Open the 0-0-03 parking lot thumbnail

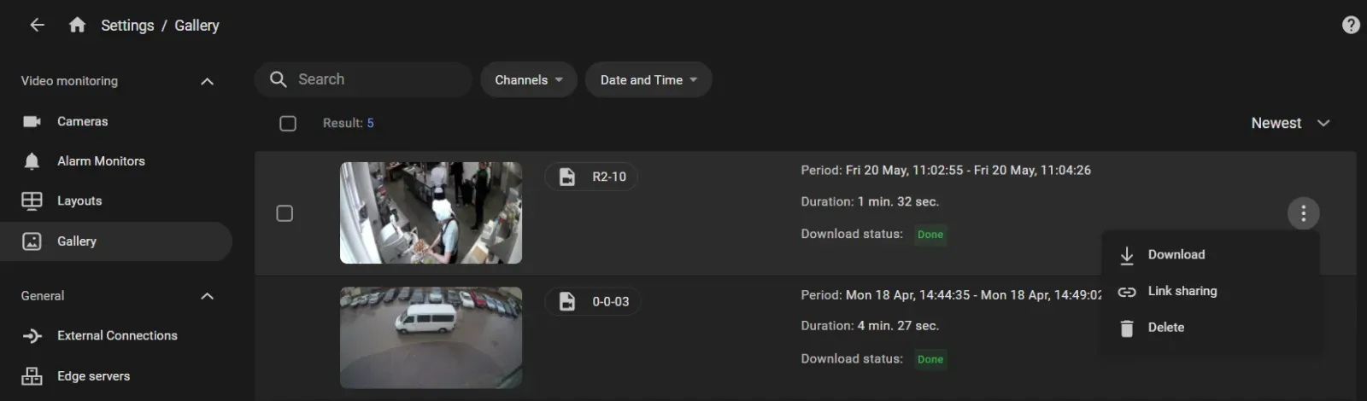(431, 338)
